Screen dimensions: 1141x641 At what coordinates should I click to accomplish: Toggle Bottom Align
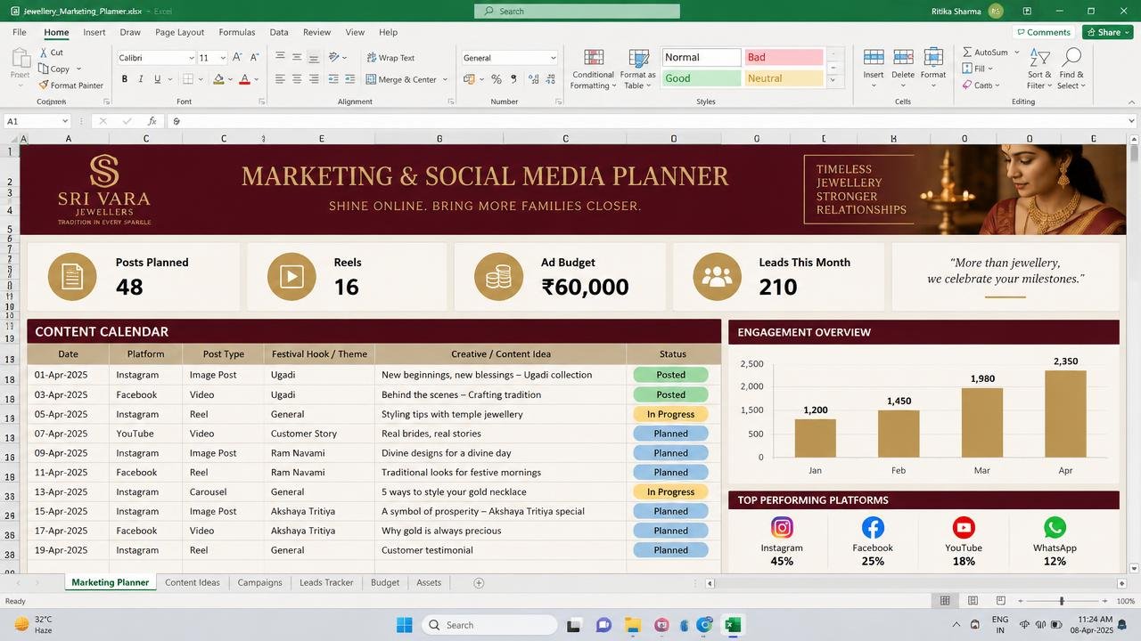tap(314, 58)
